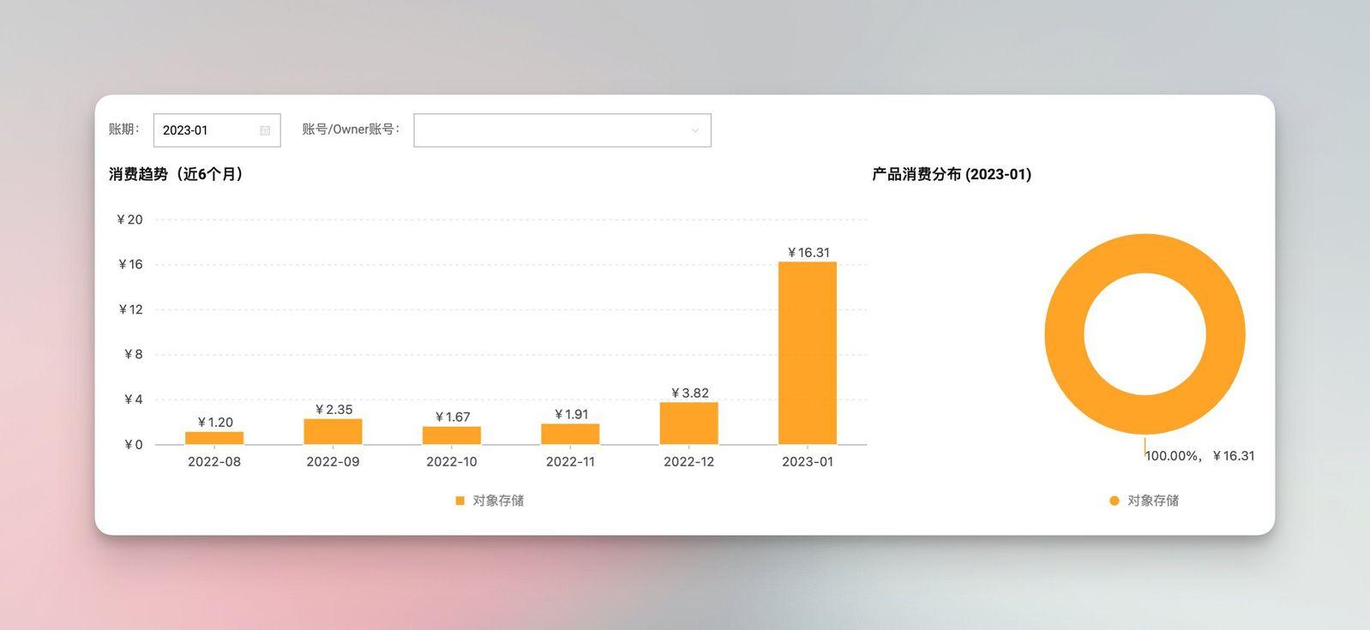Viewport: 1370px width, 630px height.
Task: Click orange circle legend marker under donut chart
Action: click(1115, 501)
